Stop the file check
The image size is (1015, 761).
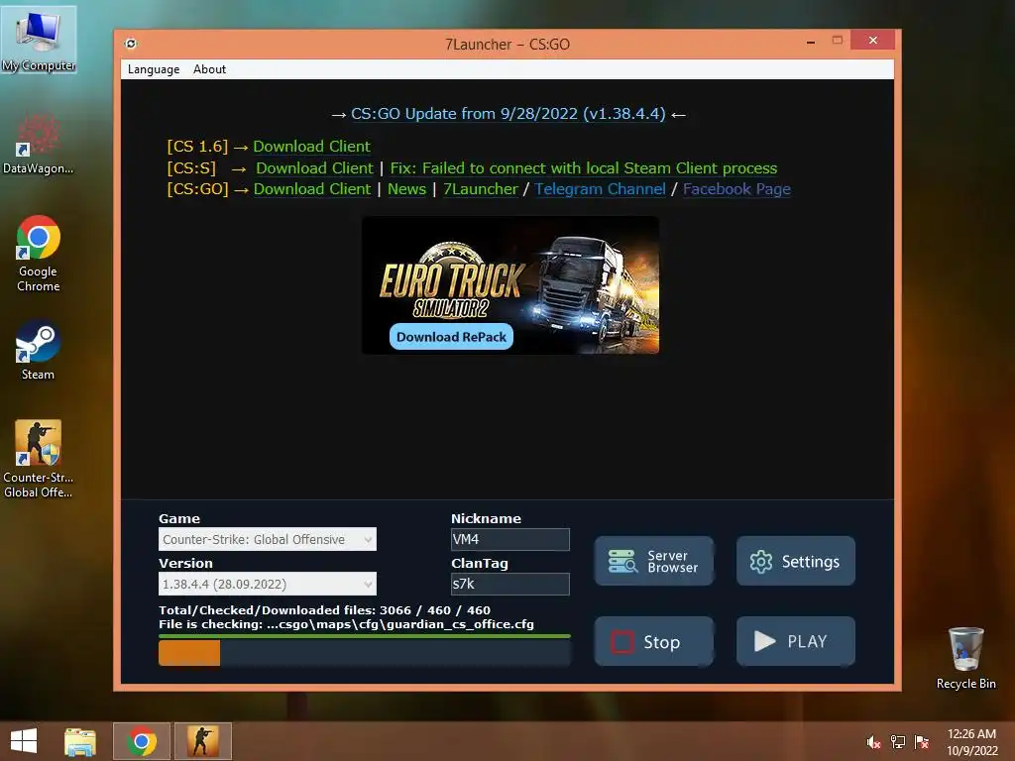click(x=654, y=641)
